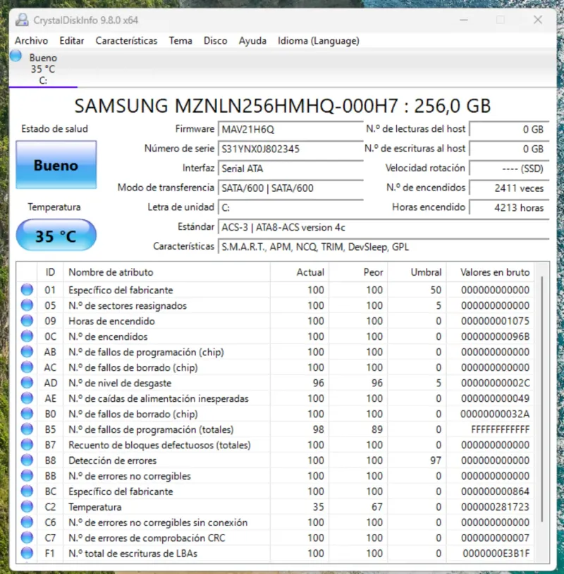
Task: Click the Valores en bruto column header
Action: point(490,272)
